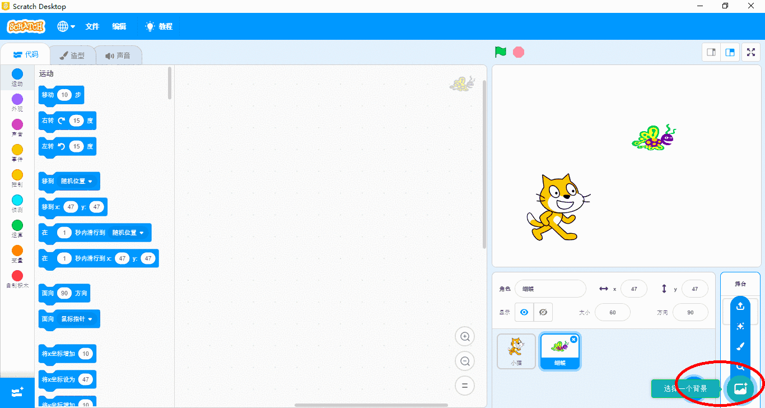Choose a surprise backdrop

point(740,326)
